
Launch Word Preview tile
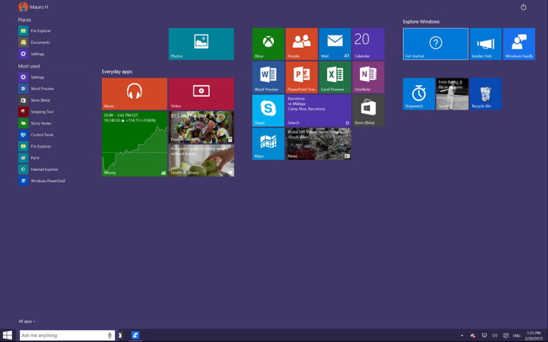click(x=269, y=77)
